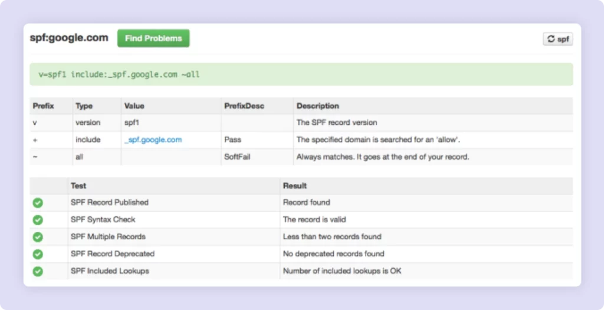Click the 'SPF Syntax Check' test name
604x310 pixels.
103,220
